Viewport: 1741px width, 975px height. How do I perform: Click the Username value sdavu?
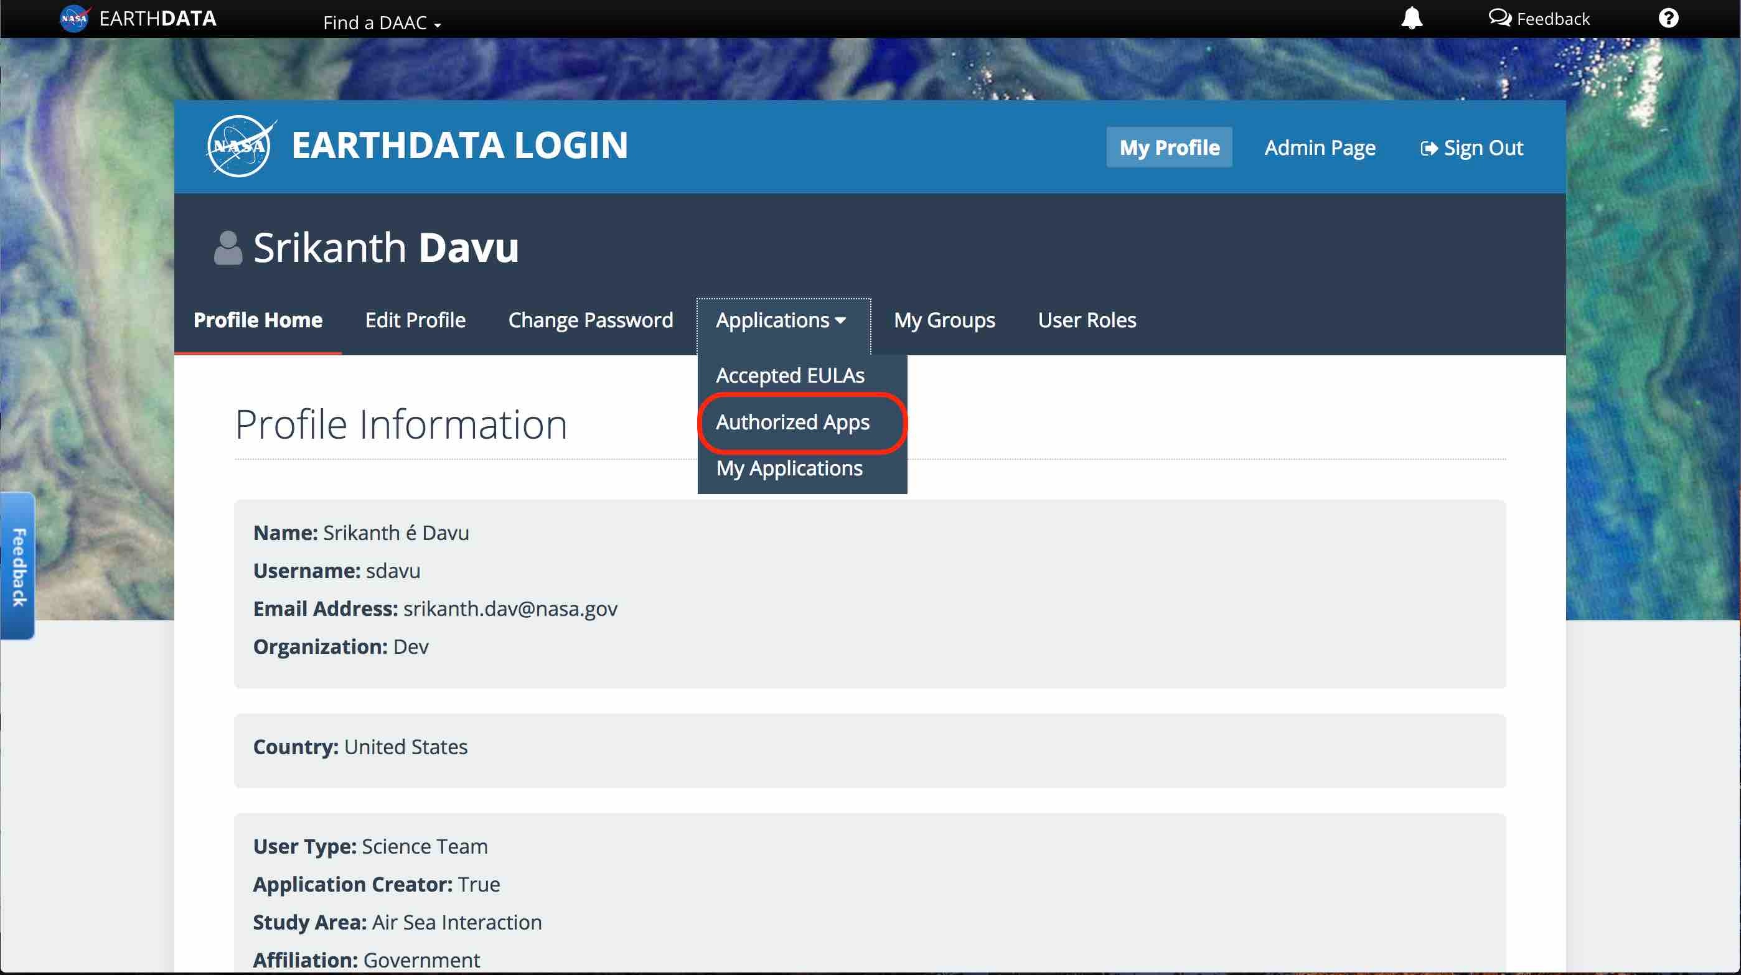click(x=393, y=571)
